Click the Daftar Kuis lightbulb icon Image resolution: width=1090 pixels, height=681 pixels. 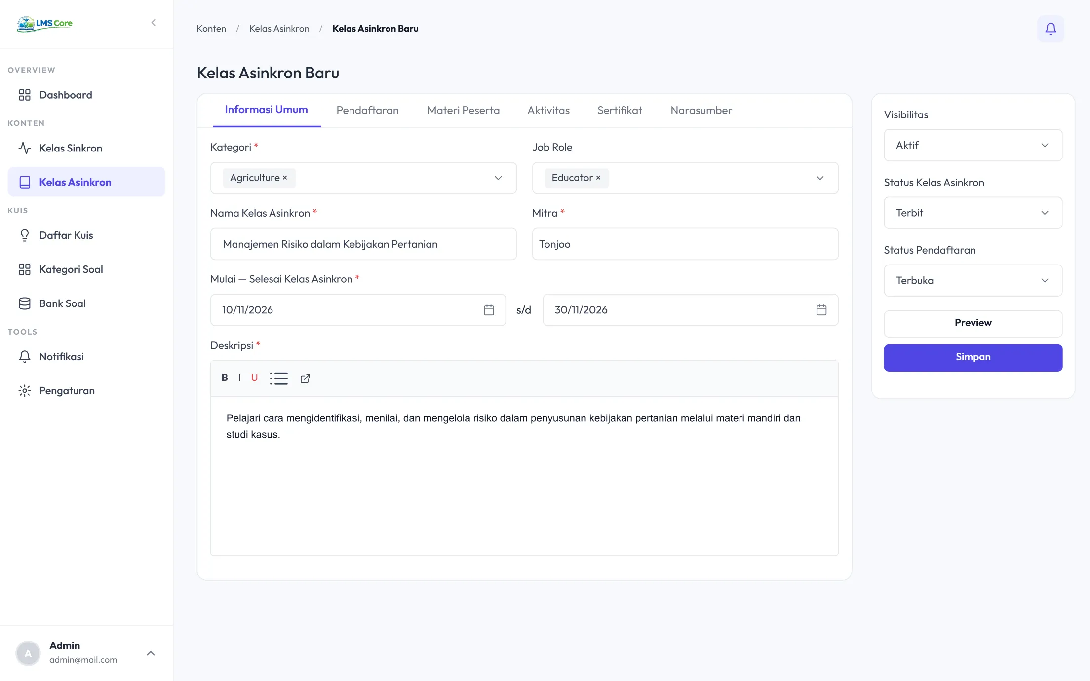point(25,235)
